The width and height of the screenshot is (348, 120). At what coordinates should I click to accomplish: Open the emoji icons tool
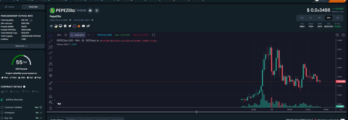51,76
